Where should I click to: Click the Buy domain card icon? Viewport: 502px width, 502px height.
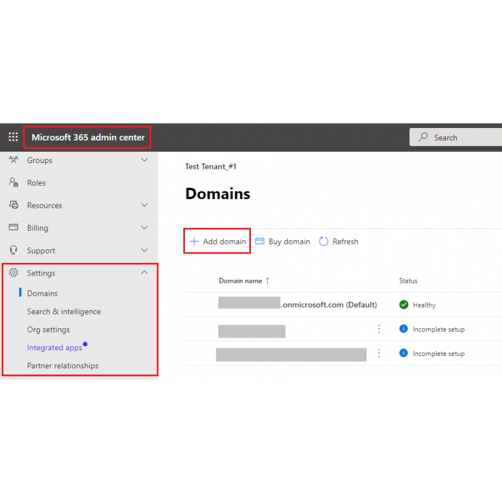[260, 241]
